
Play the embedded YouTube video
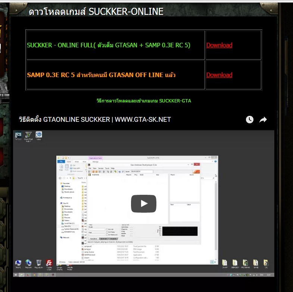pyautogui.click(x=143, y=204)
